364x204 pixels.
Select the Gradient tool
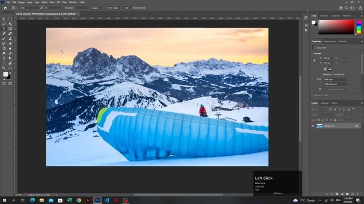pos(4,48)
